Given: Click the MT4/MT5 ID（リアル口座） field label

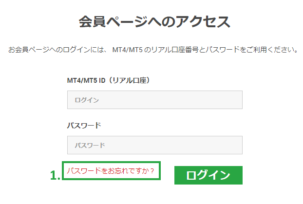Looking at the screenshot, I should (x=108, y=80).
